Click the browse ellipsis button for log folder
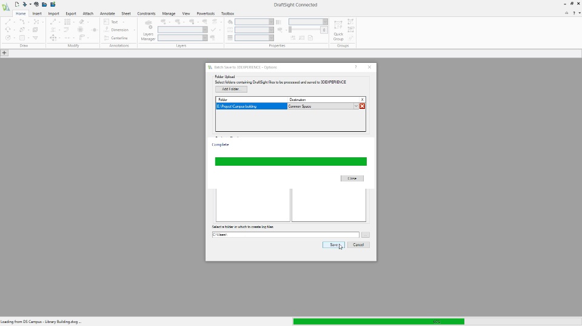Viewport: 582px width, 326px height. 365,235
